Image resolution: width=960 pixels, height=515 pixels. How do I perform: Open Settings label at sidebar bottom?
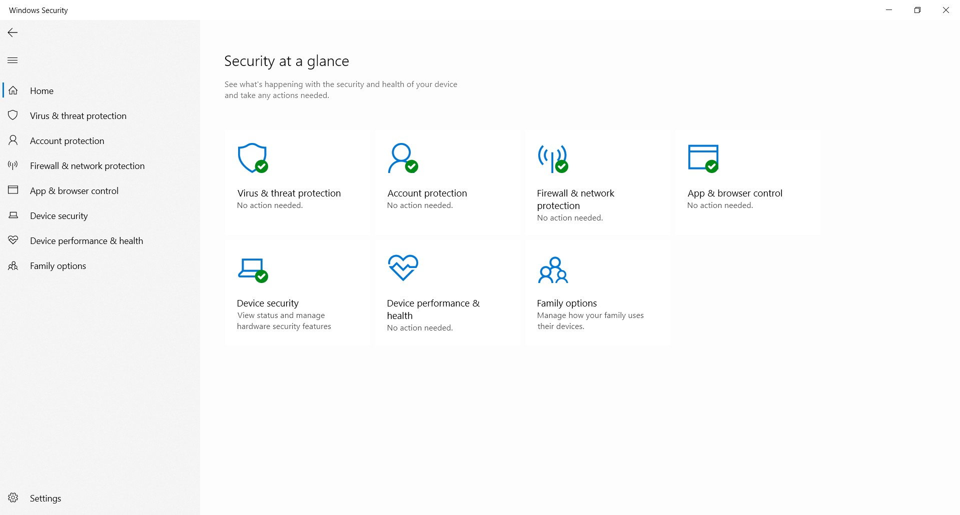(46, 498)
